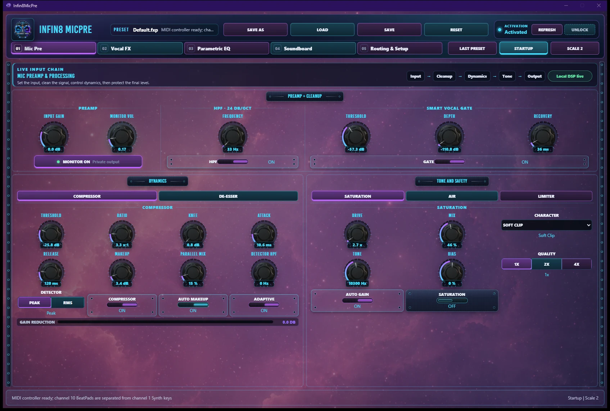The height and width of the screenshot is (411, 610).
Task: Click the Reset button
Action: coord(456,29)
